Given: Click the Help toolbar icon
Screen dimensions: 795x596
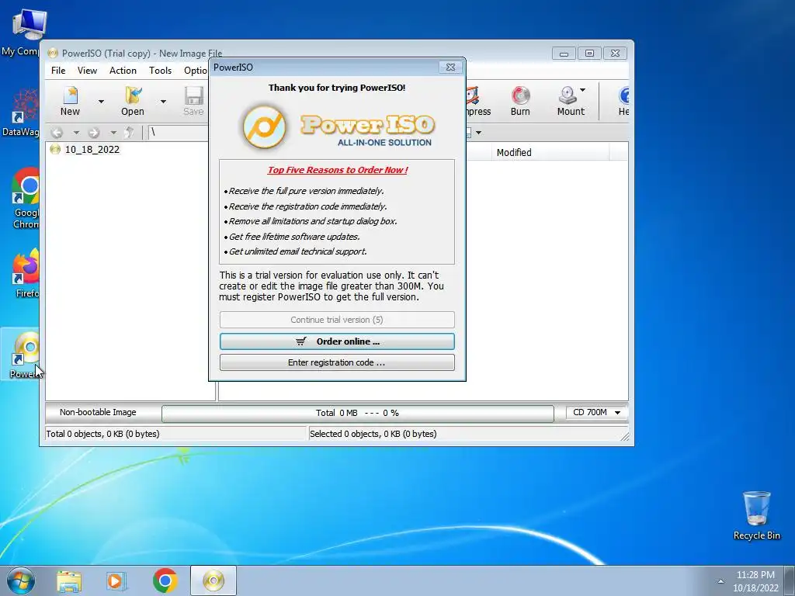Looking at the screenshot, I should (x=623, y=101).
